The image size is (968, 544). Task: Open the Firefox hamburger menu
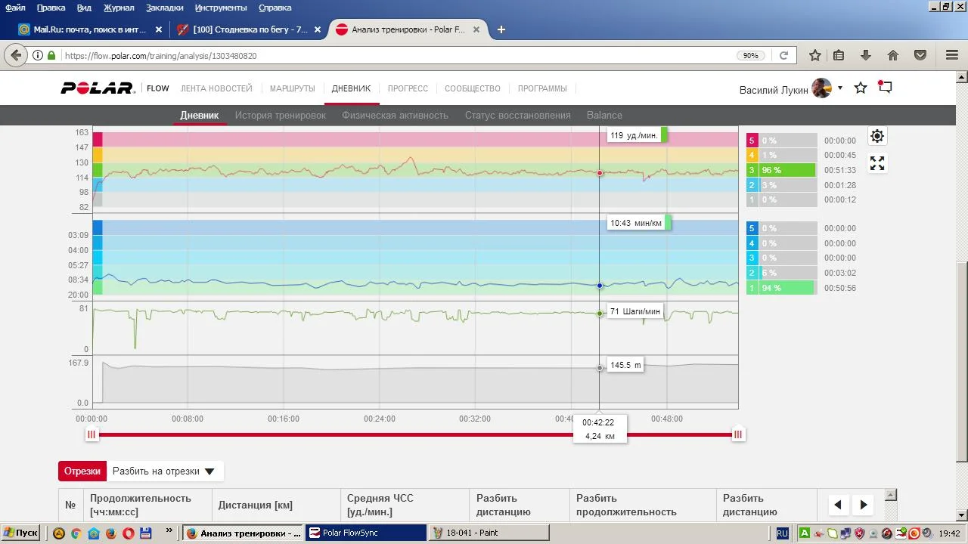click(952, 55)
